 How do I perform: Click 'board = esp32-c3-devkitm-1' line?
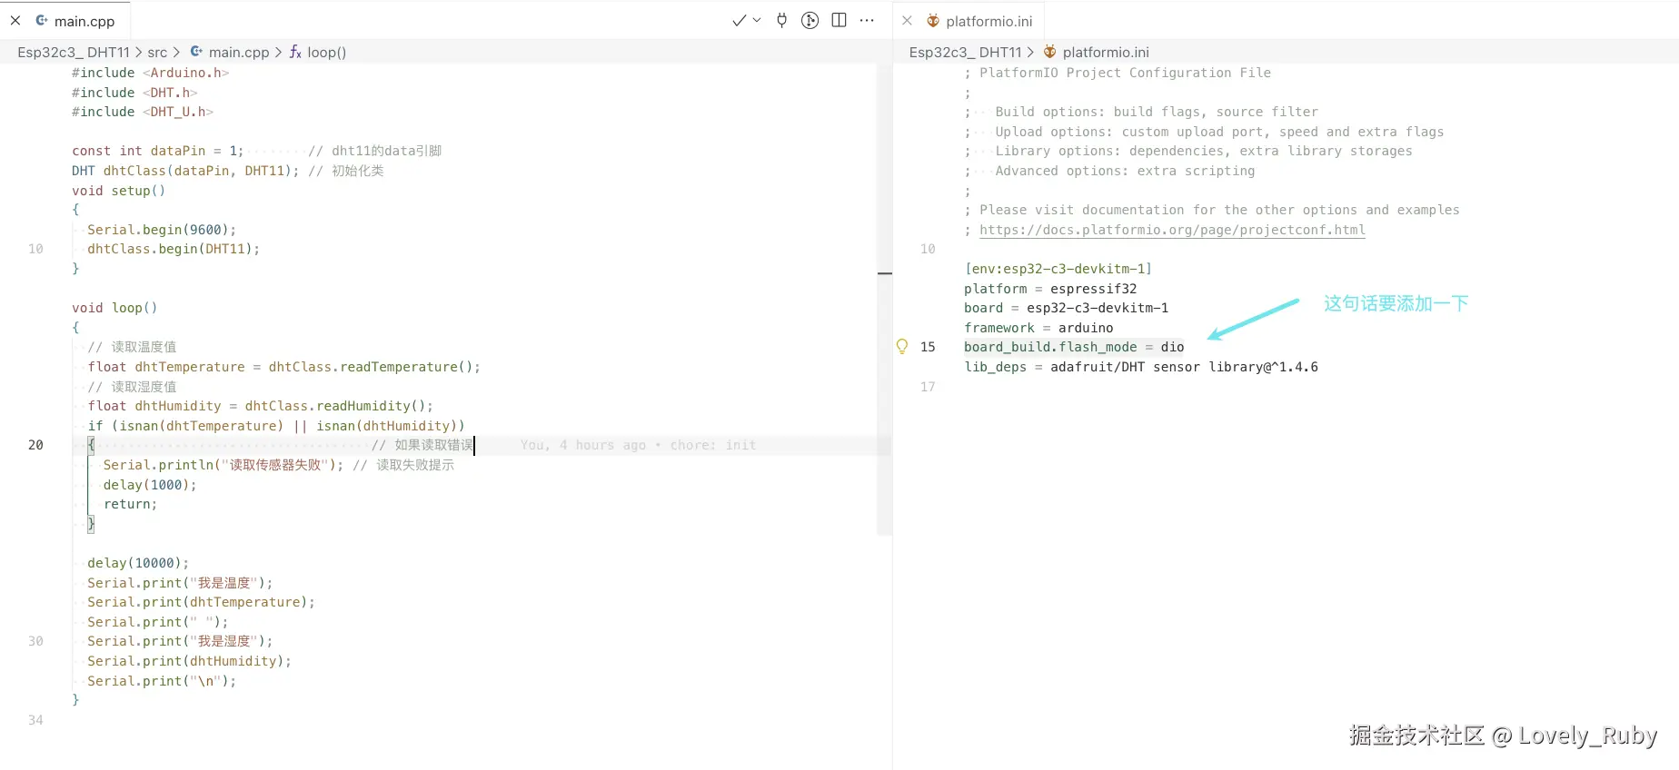1067,308
